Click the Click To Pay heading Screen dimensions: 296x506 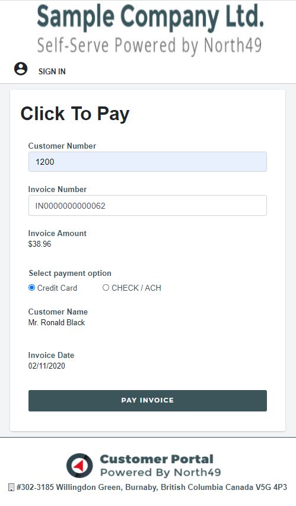(x=75, y=114)
